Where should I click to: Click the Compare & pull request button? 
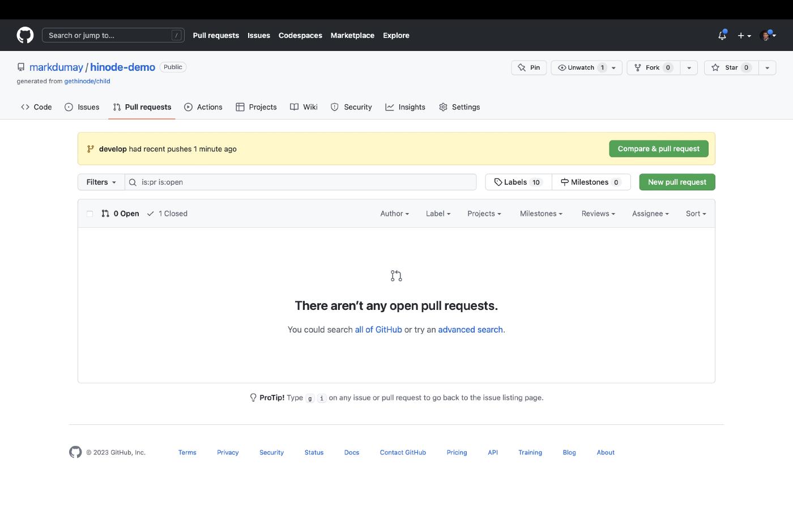(x=659, y=149)
